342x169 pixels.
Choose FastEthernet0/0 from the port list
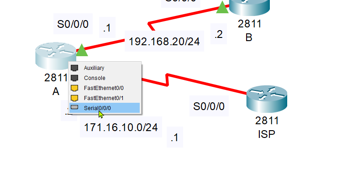(105, 88)
